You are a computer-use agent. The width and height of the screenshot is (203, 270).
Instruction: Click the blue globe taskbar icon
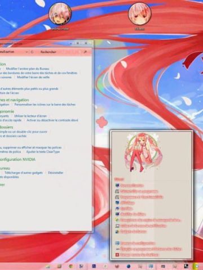(x=129, y=266)
